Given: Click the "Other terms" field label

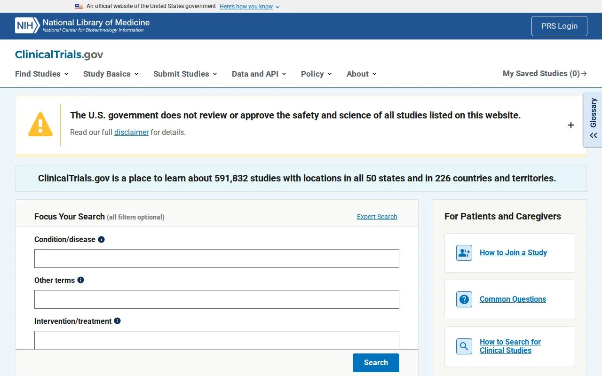Looking at the screenshot, I should [x=55, y=281].
